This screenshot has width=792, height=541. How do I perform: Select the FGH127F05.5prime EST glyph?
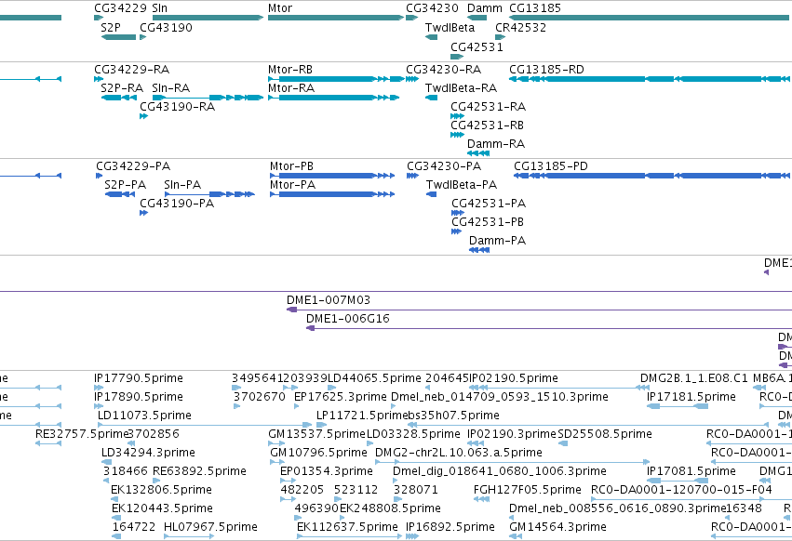click(482, 499)
